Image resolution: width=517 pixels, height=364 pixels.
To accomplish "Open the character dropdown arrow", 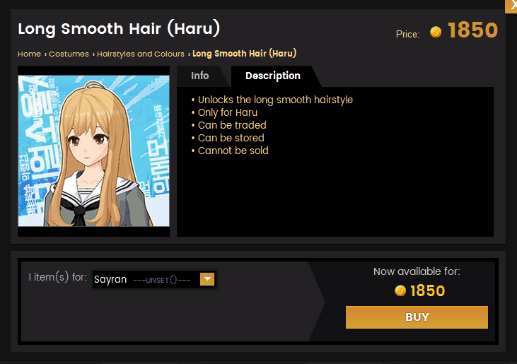I will coord(207,279).
